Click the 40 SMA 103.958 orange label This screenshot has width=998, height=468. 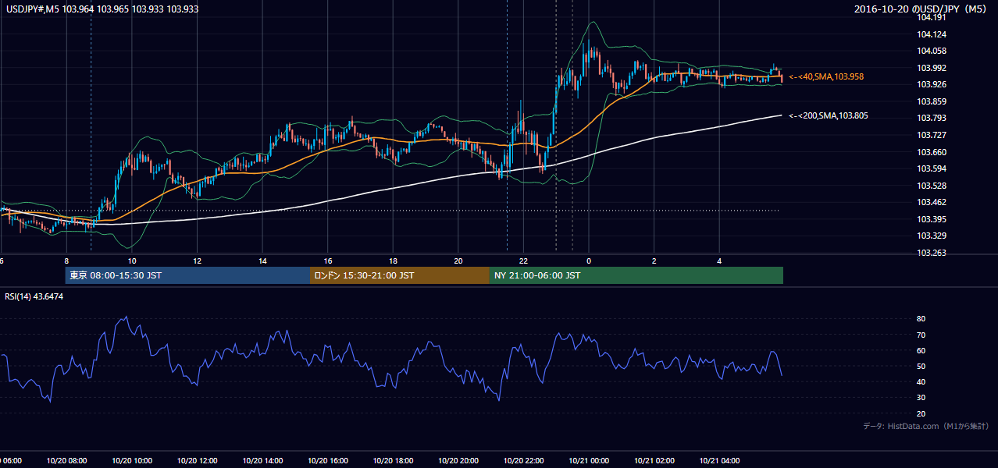(825, 76)
